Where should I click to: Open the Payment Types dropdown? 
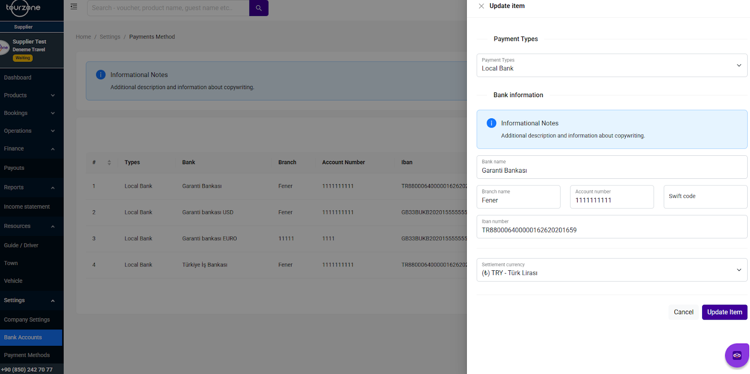(612, 65)
